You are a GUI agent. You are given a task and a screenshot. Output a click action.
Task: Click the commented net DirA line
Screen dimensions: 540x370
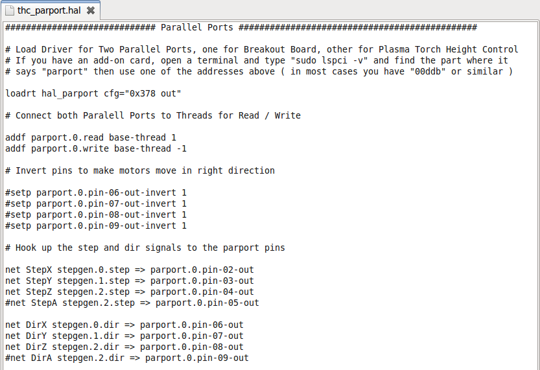click(127, 358)
